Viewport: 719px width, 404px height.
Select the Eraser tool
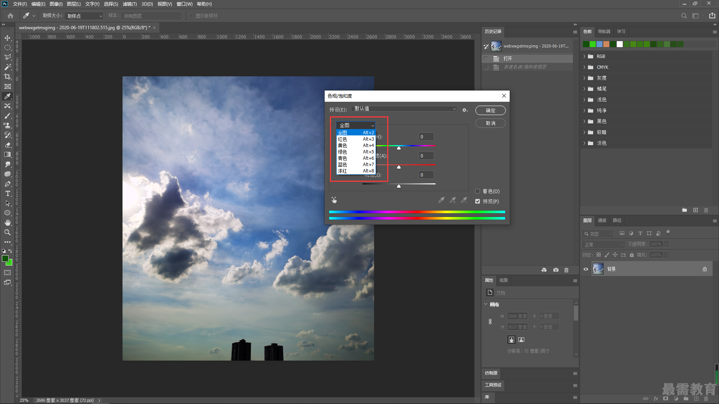tap(7, 145)
